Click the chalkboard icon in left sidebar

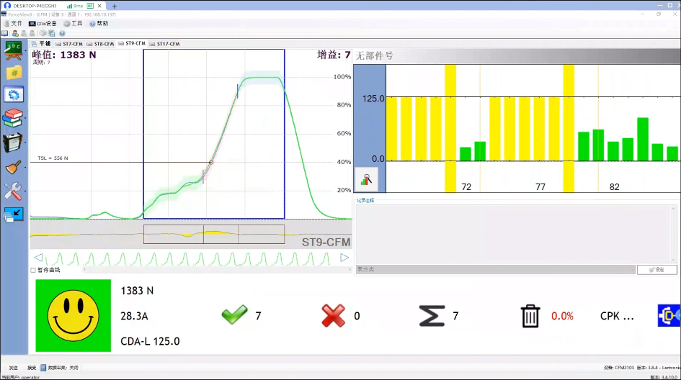pos(14,50)
